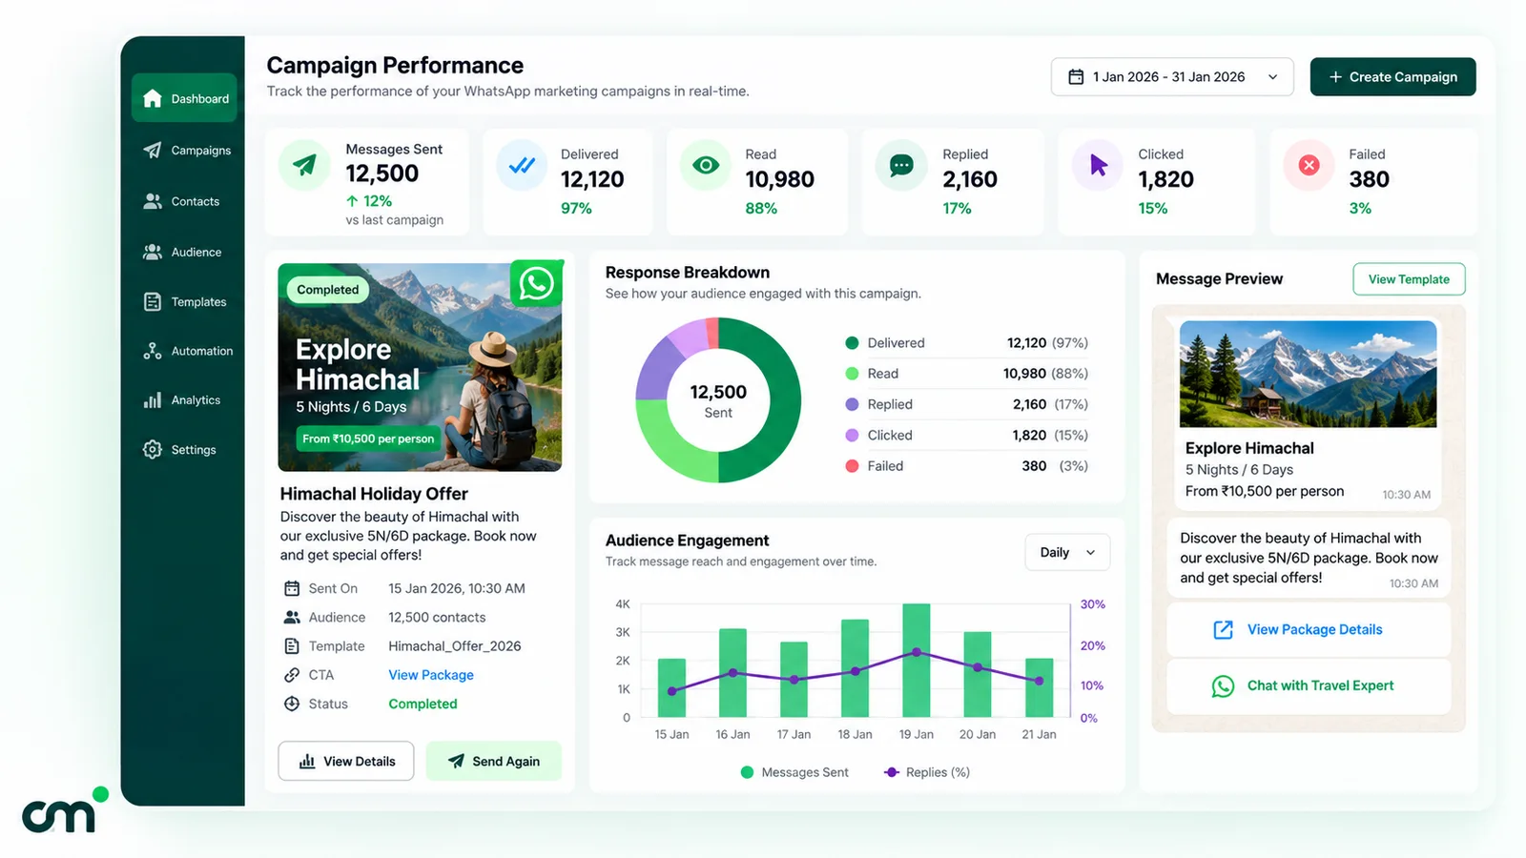Click the WhatsApp logo on campaign image
The image size is (1526, 858).
click(x=537, y=283)
